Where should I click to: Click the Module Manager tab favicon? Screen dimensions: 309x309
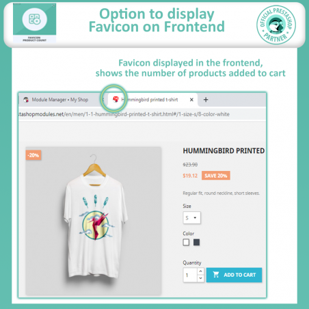26,100
